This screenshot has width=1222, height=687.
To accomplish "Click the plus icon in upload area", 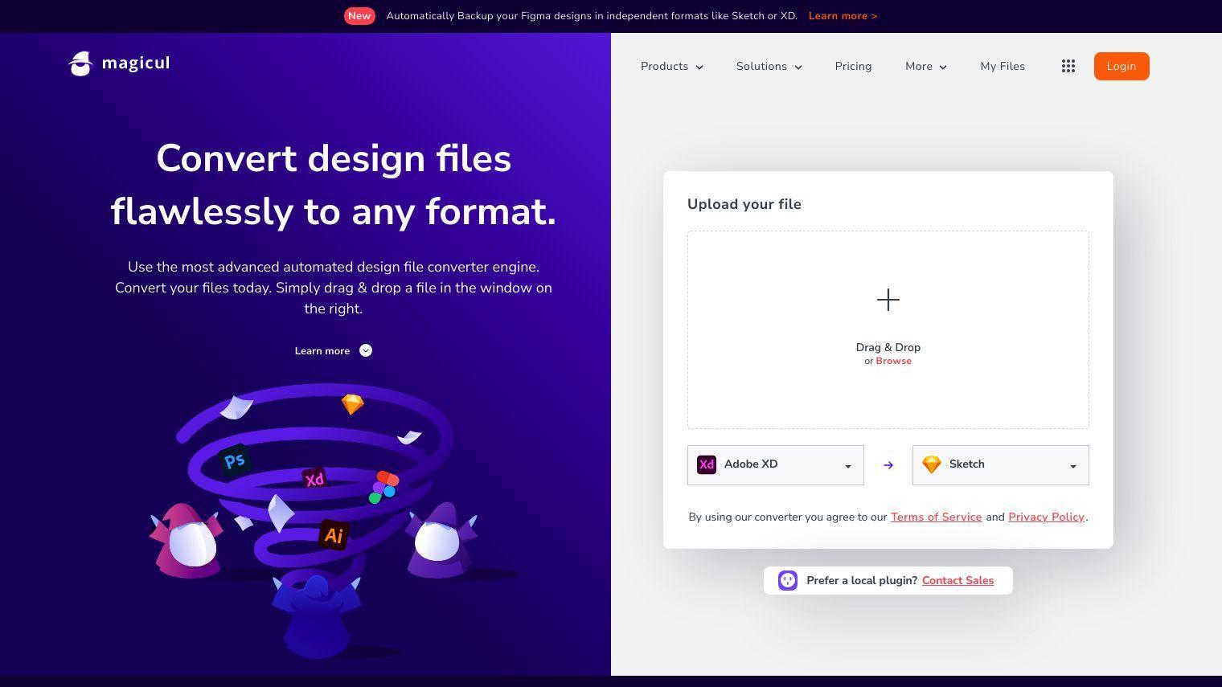I will click(x=888, y=300).
